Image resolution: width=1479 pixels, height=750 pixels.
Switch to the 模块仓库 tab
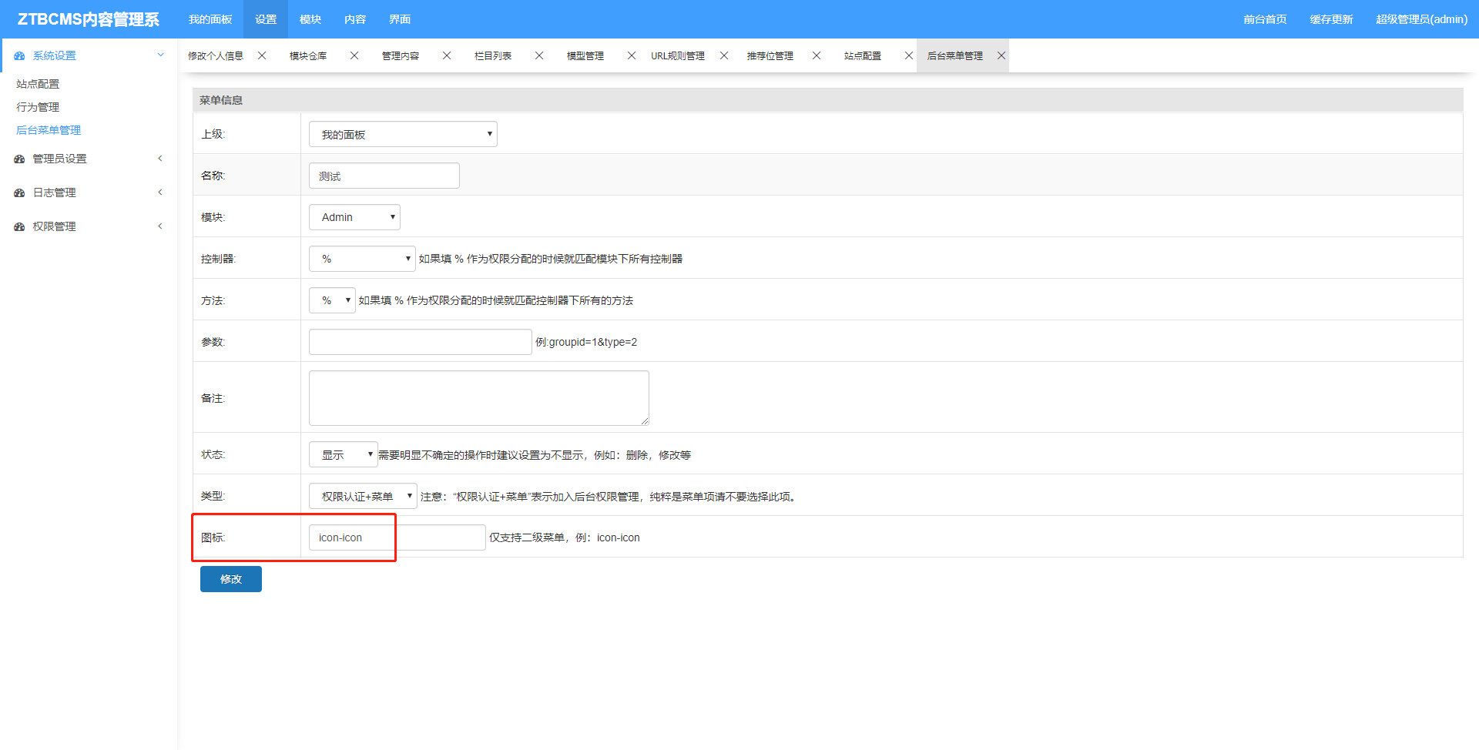308,56
